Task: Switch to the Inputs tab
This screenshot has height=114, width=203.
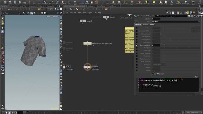Action: coord(152,24)
